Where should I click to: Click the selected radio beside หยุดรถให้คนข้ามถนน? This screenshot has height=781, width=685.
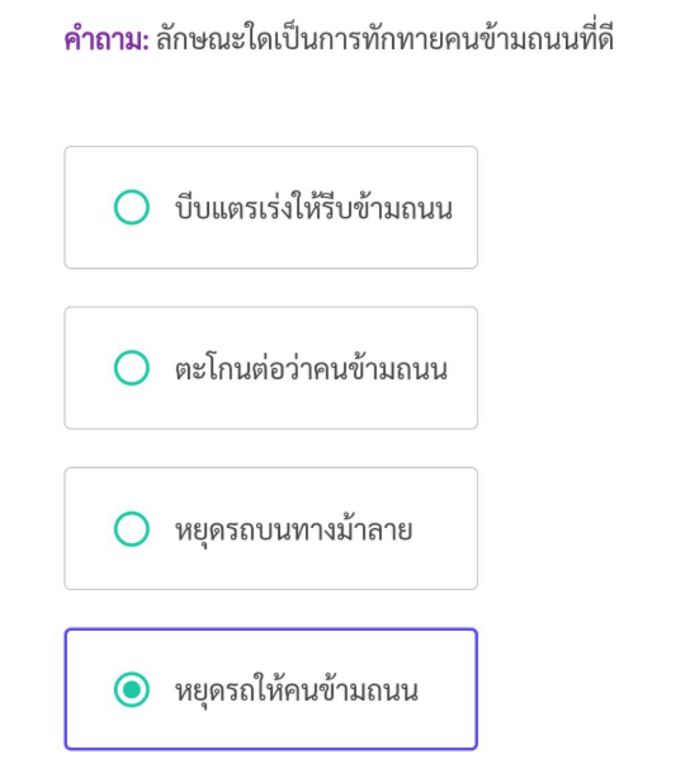coord(131,690)
